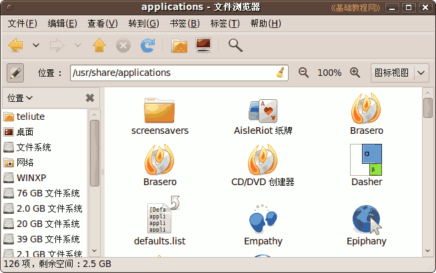Image resolution: width=436 pixels, height=273 pixels.
Task: Open the Home folder toolbar icon
Action: 179,45
